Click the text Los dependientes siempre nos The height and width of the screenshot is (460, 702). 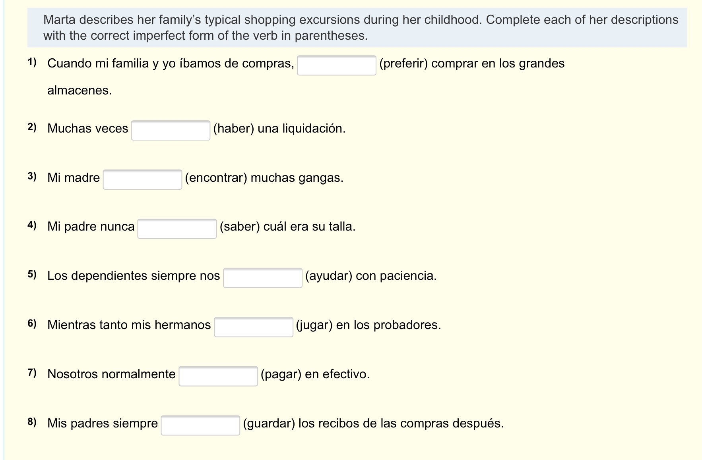tap(134, 276)
